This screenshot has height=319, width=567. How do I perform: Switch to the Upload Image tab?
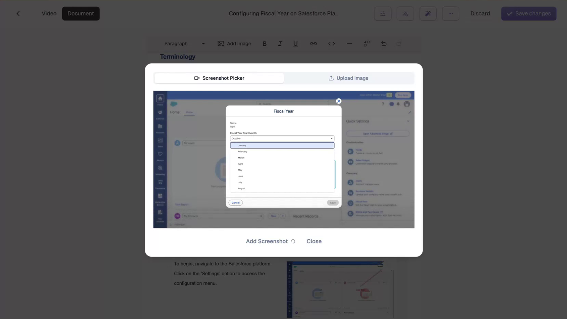348,78
